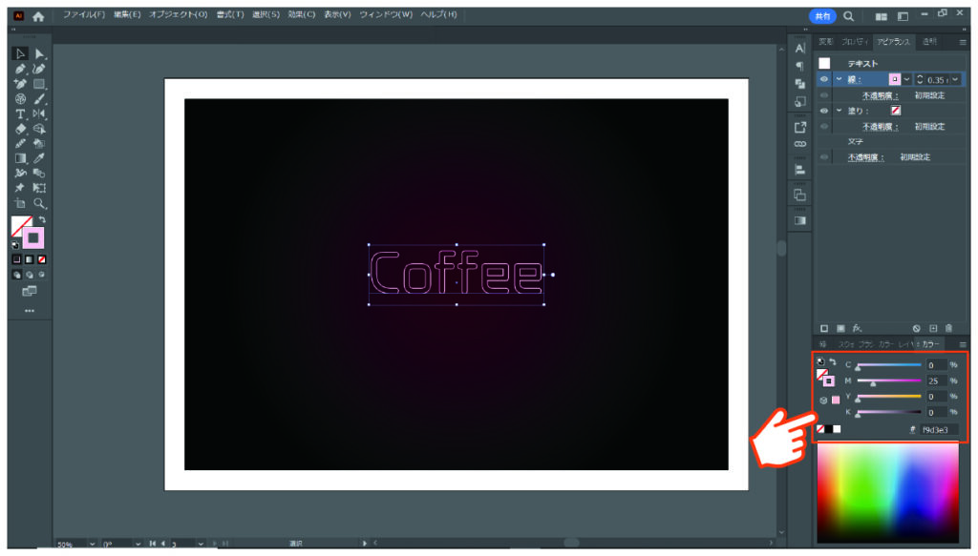
Task: Open the search magnifier at top right
Action: tap(849, 17)
